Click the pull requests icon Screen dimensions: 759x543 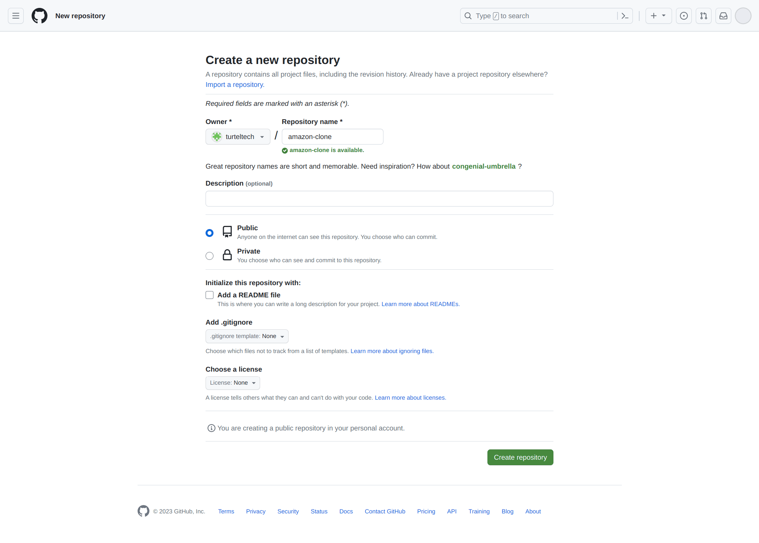point(704,16)
